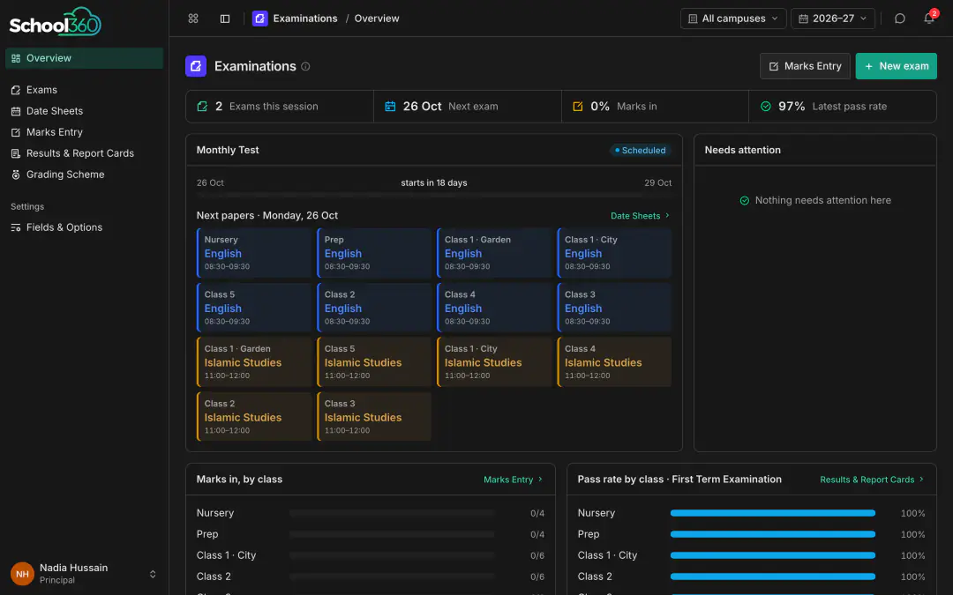The height and width of the screenshot is (595, 953).
Task: Click the green check icon beside 97%
Action: click(766, 107)
